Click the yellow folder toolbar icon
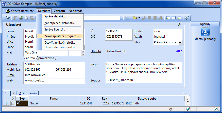 (135, 18)
